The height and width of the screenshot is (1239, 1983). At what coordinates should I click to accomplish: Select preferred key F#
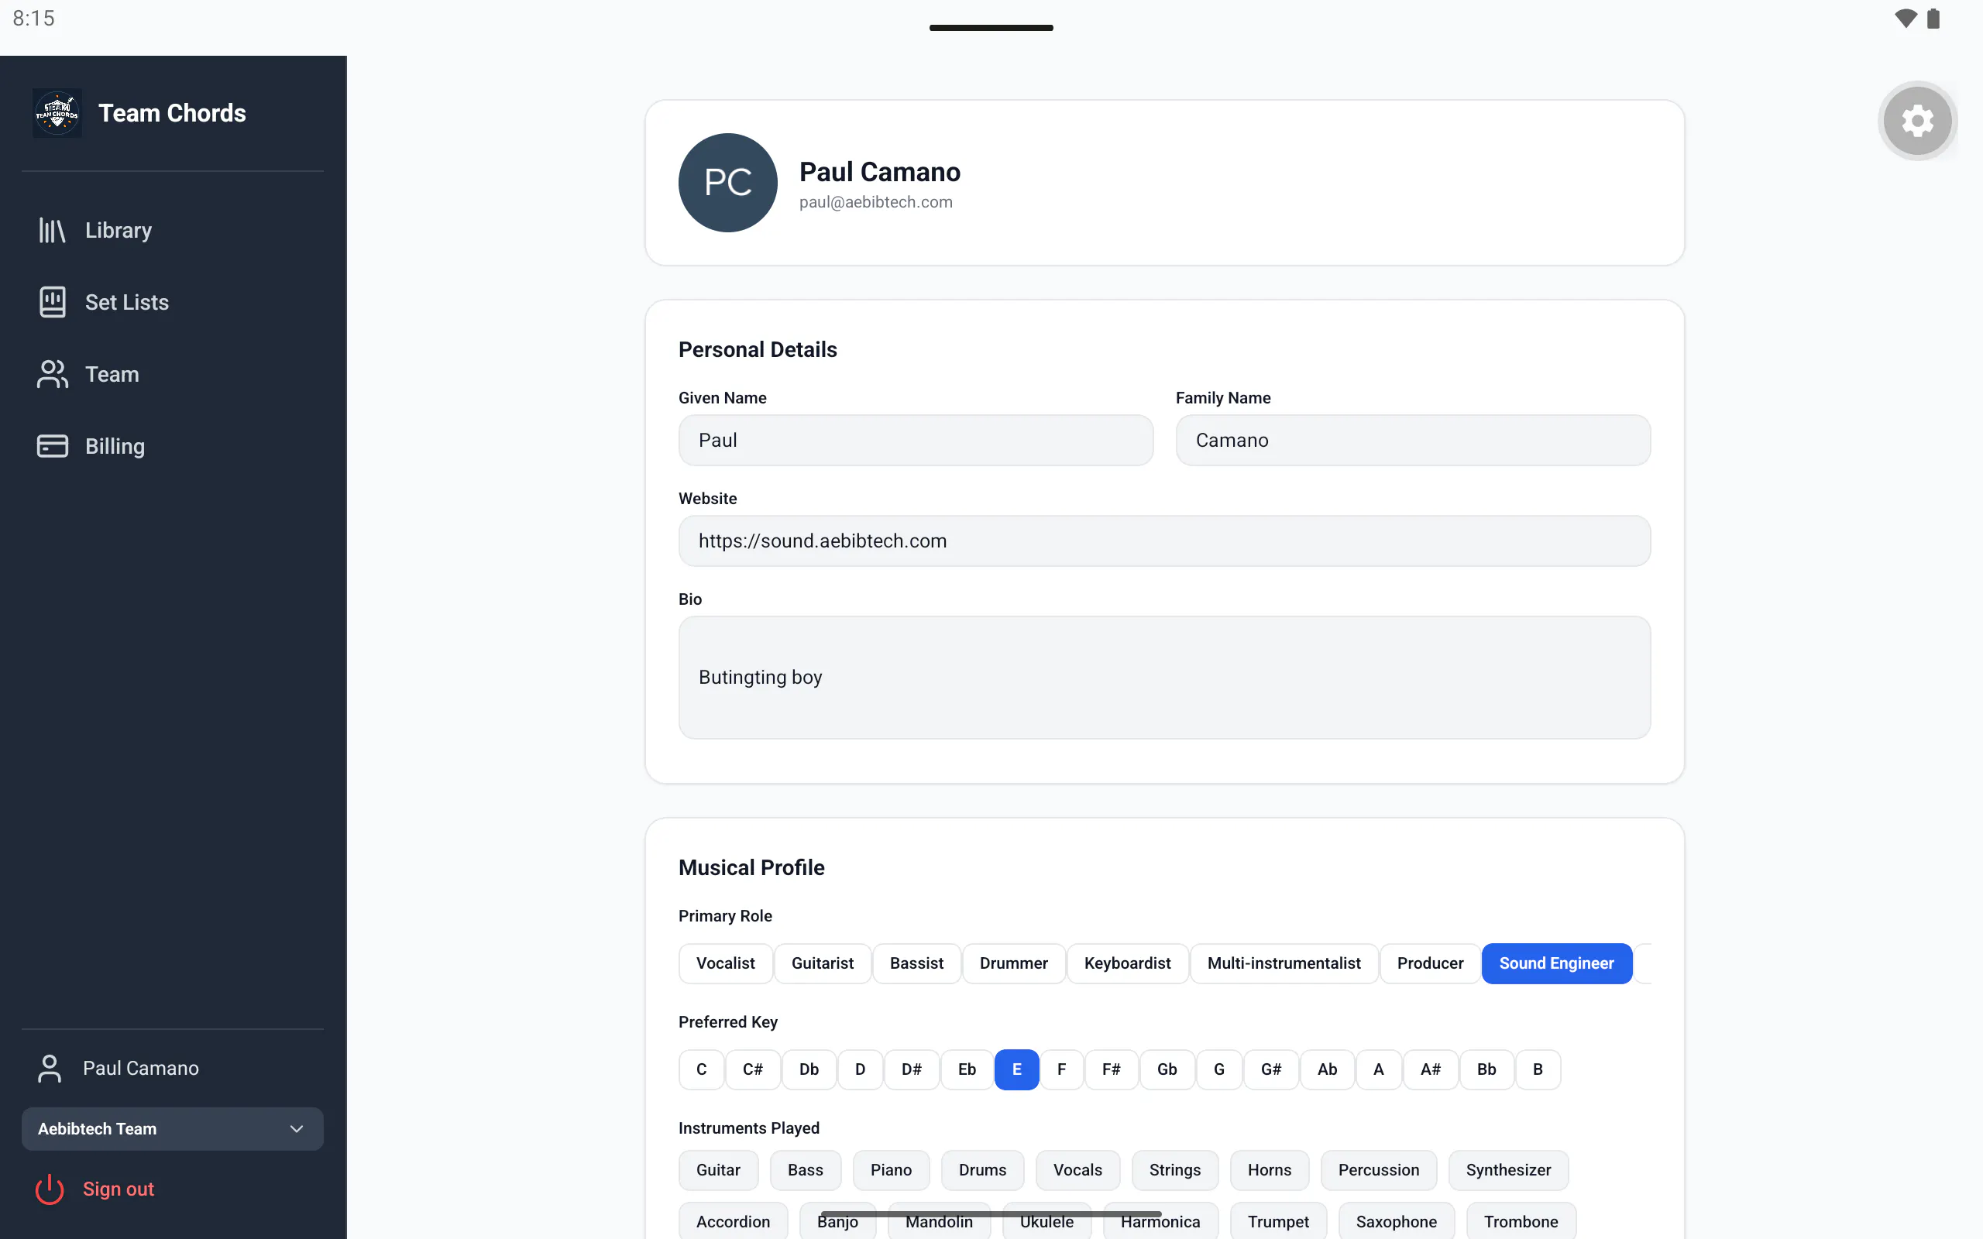click(1111, 1069)
